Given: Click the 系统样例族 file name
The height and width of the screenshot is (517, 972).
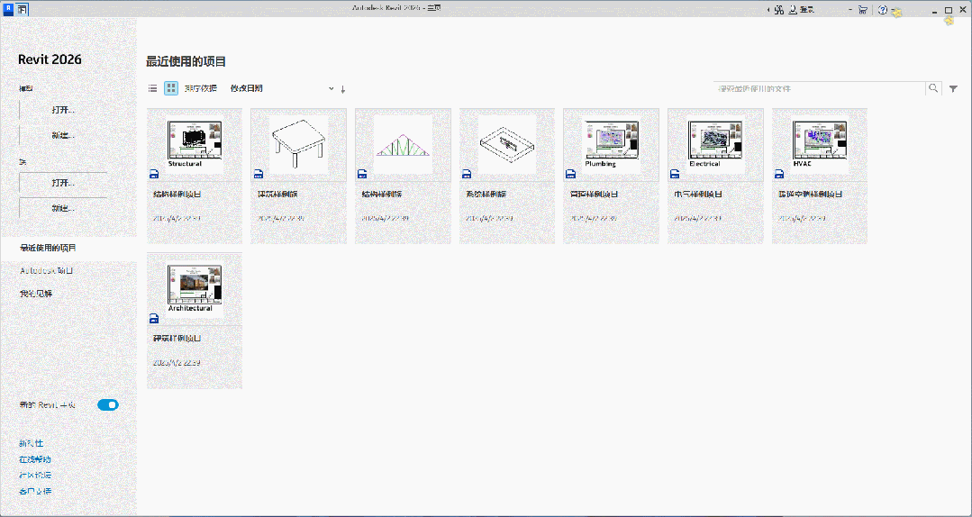Looking at the screenshot, I should point(486,194).
